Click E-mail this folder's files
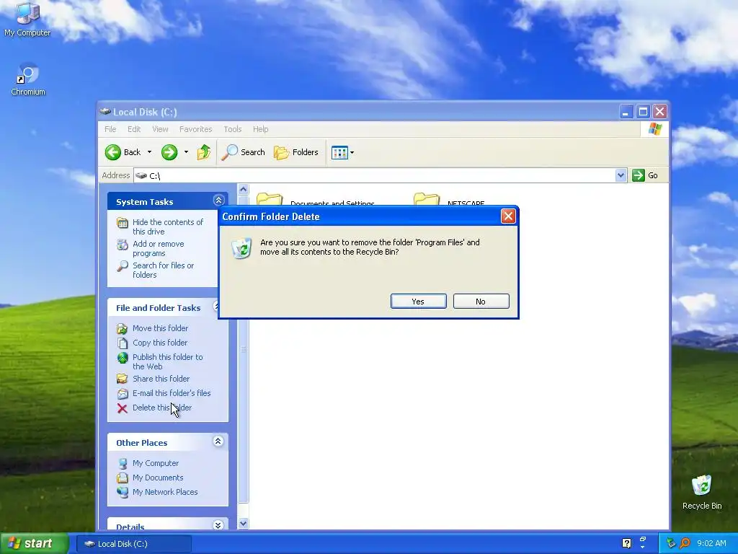Image resolution: width=738 pixels, height=554 pixels. coord(172,393)
